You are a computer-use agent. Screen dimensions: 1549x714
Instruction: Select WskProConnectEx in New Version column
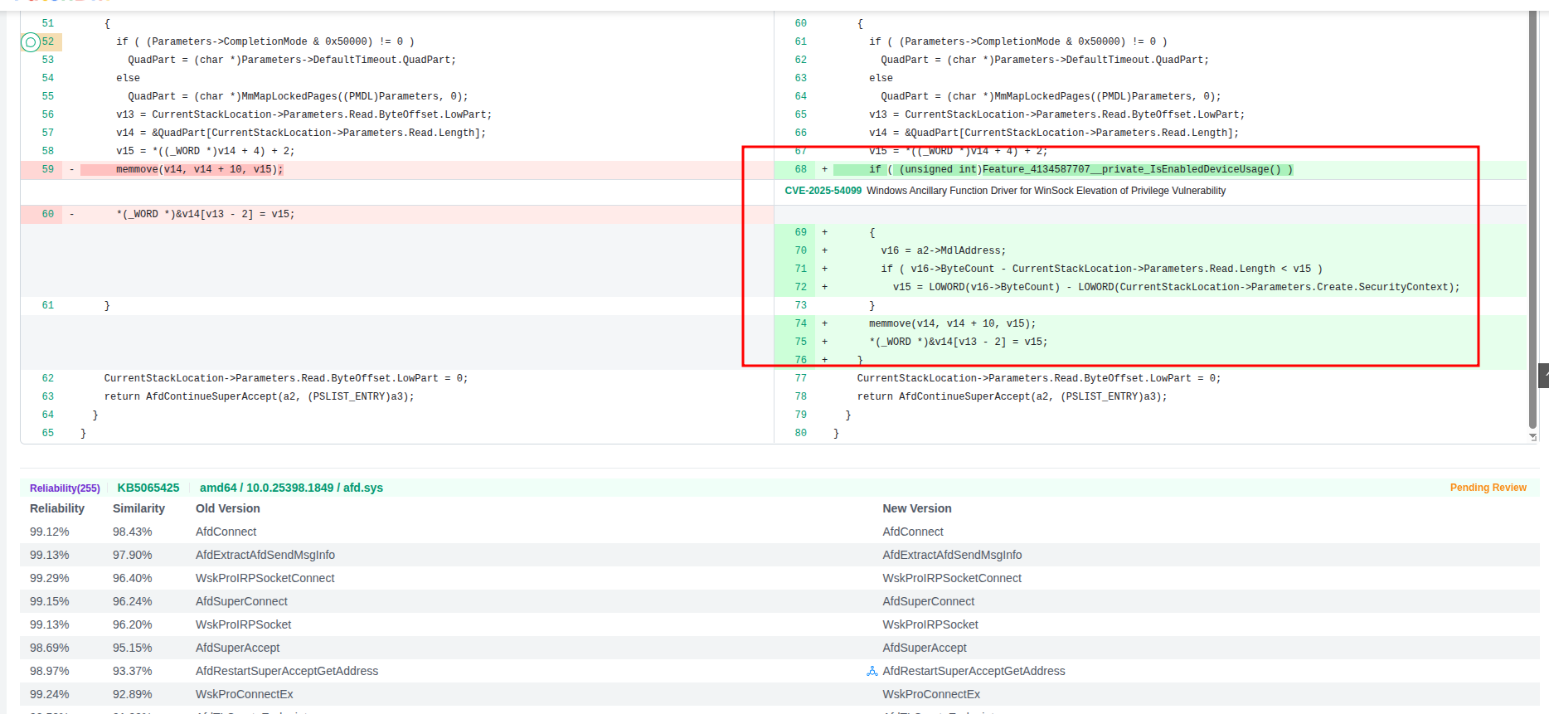click(930, 694)
